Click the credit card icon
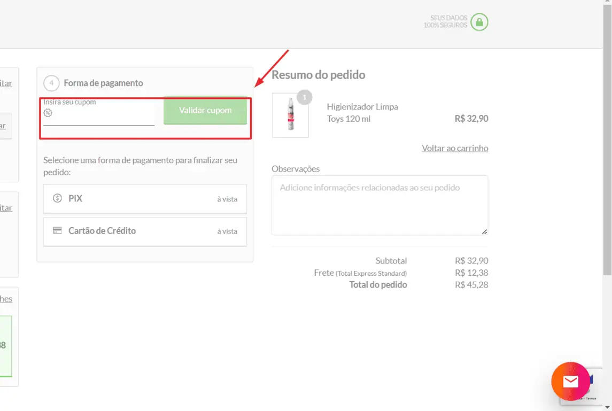The height and width of the screenshot is (411, 612). click(x=57, y=230)
